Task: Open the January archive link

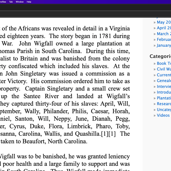Action: pyautogui.click(x=164, y=45)
